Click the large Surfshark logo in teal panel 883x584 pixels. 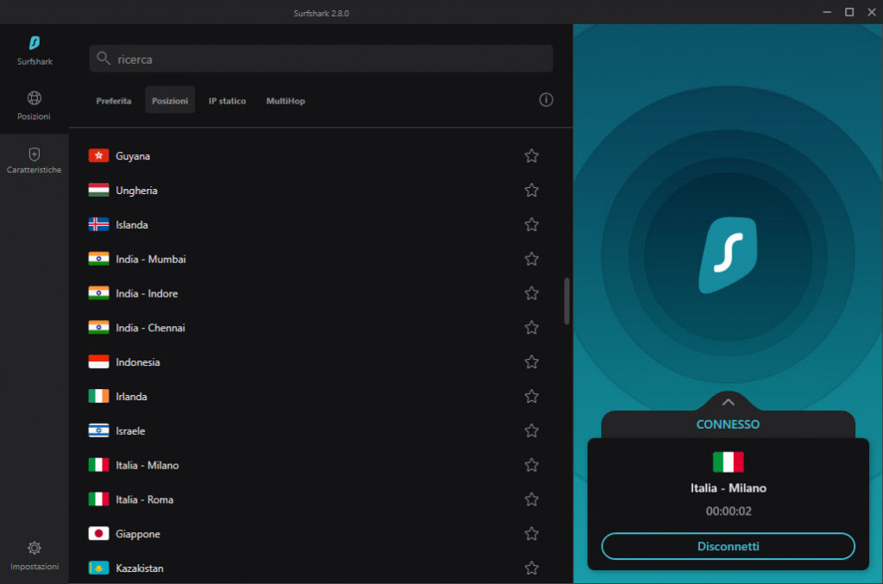728,255
